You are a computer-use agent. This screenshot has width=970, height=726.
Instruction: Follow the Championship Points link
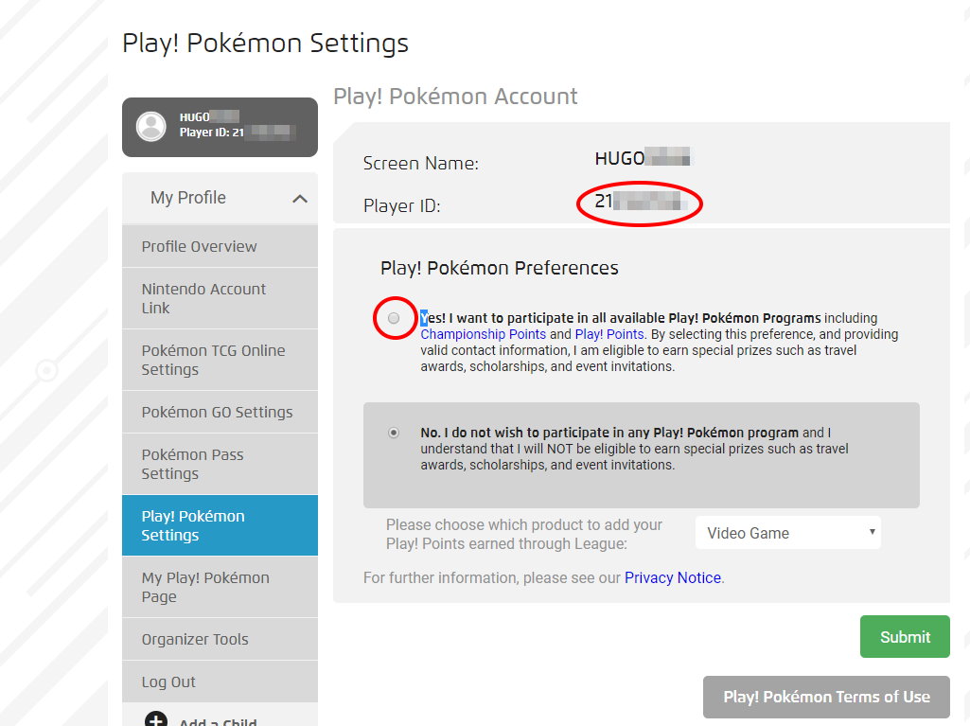(483, 334)
